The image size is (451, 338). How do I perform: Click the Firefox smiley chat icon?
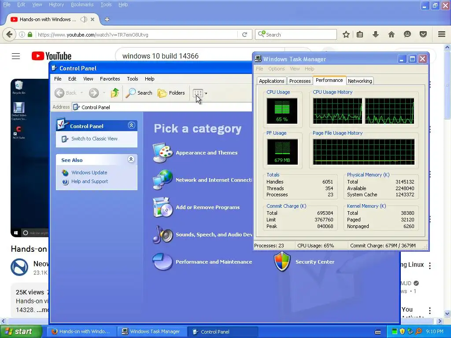[407, 34]
